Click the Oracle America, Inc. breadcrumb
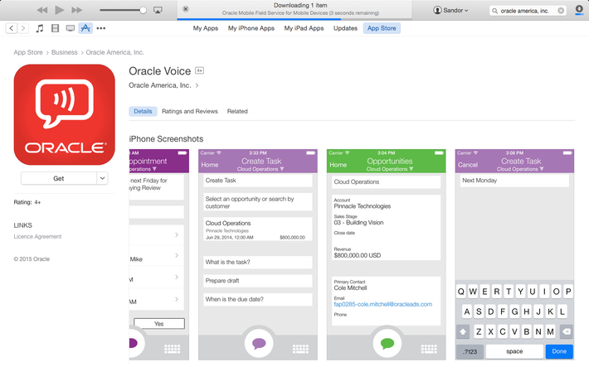The width and height of the screenshot is (589, 367). pyautogui.click(x=115, y=52)
